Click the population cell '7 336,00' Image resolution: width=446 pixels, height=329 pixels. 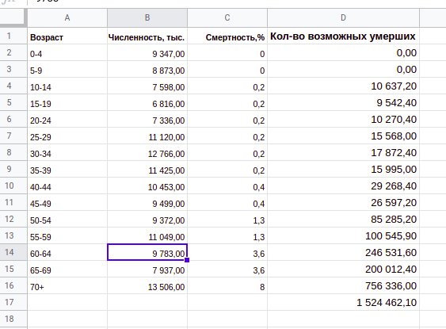coord(147,119)
